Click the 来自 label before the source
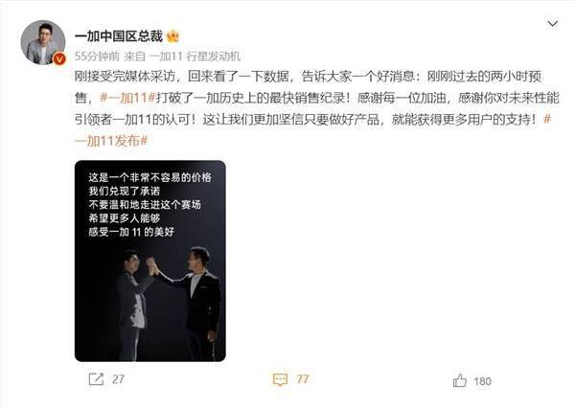This screenshot has width=575, height=409. 135,57
